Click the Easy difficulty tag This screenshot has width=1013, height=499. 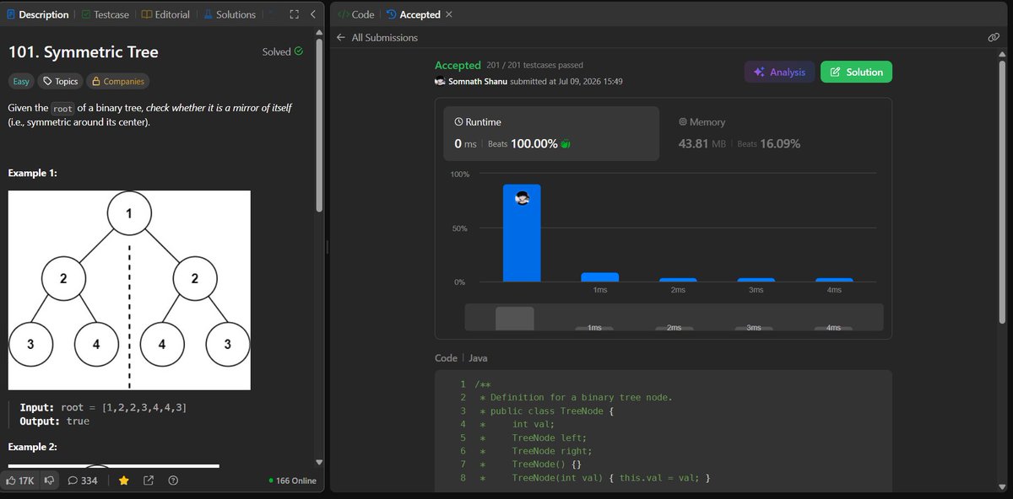21,82
